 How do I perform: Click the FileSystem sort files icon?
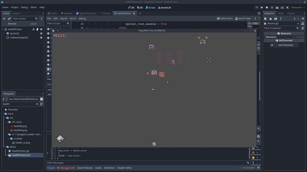42,104
